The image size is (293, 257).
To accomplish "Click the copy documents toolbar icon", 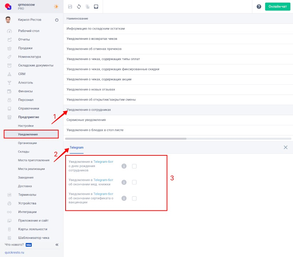I will [x=87, y=7].
